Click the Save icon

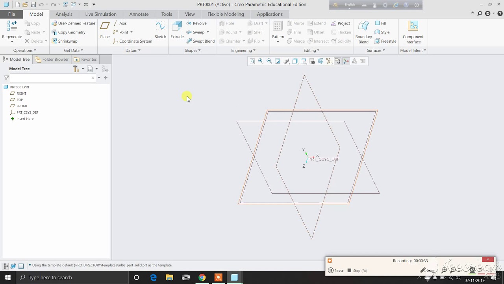click(33, 5)
